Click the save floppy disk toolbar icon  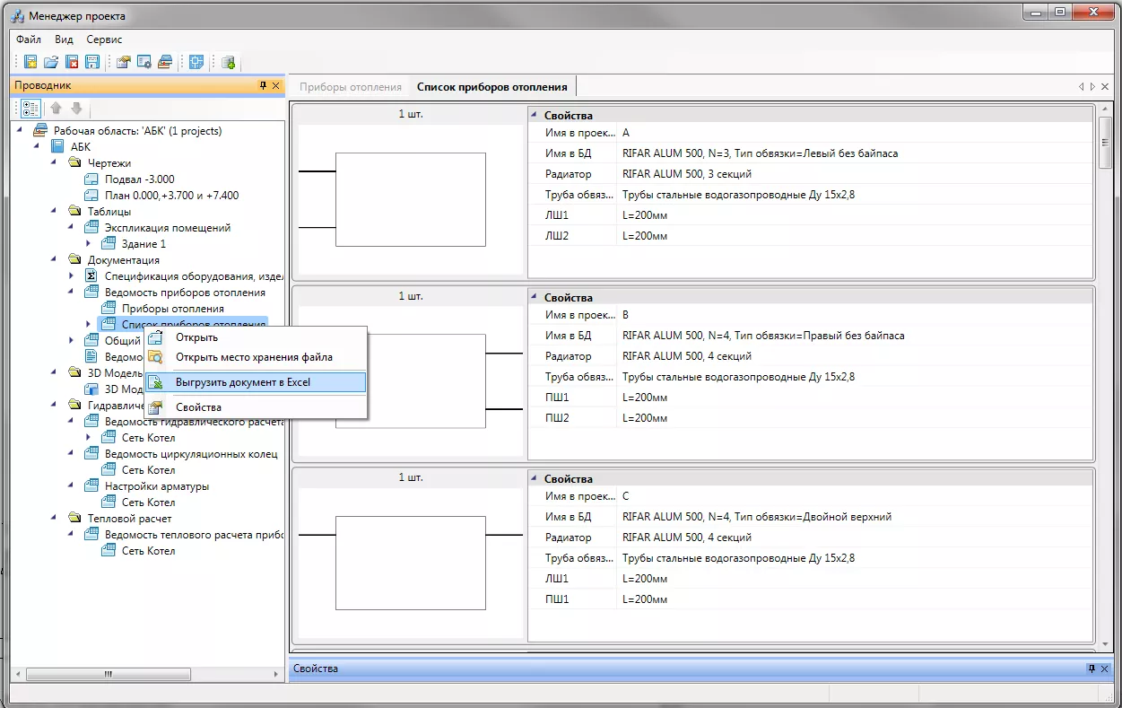[92, 62]
